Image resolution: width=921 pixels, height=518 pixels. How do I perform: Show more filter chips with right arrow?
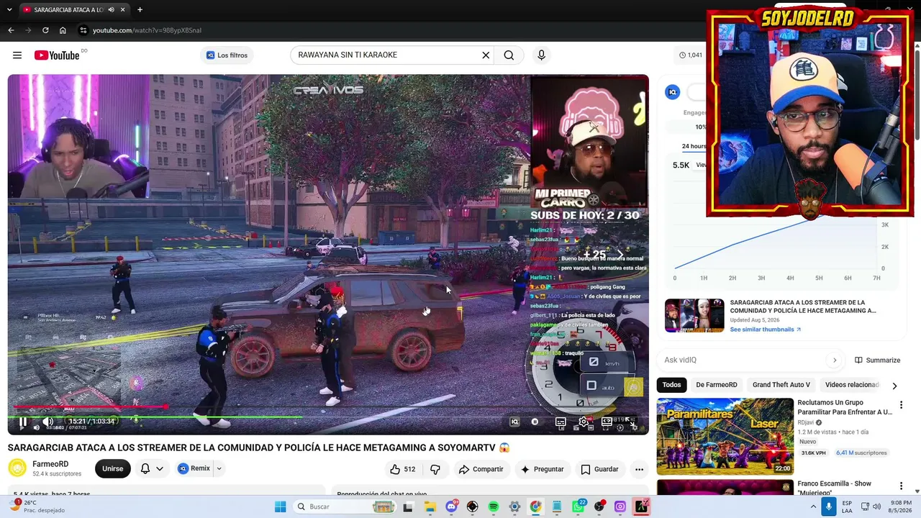click(x=894, y=386)
